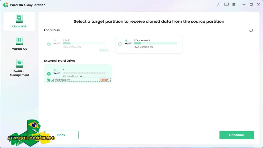Close the PassFab window
263x148 pixels.
258,5
